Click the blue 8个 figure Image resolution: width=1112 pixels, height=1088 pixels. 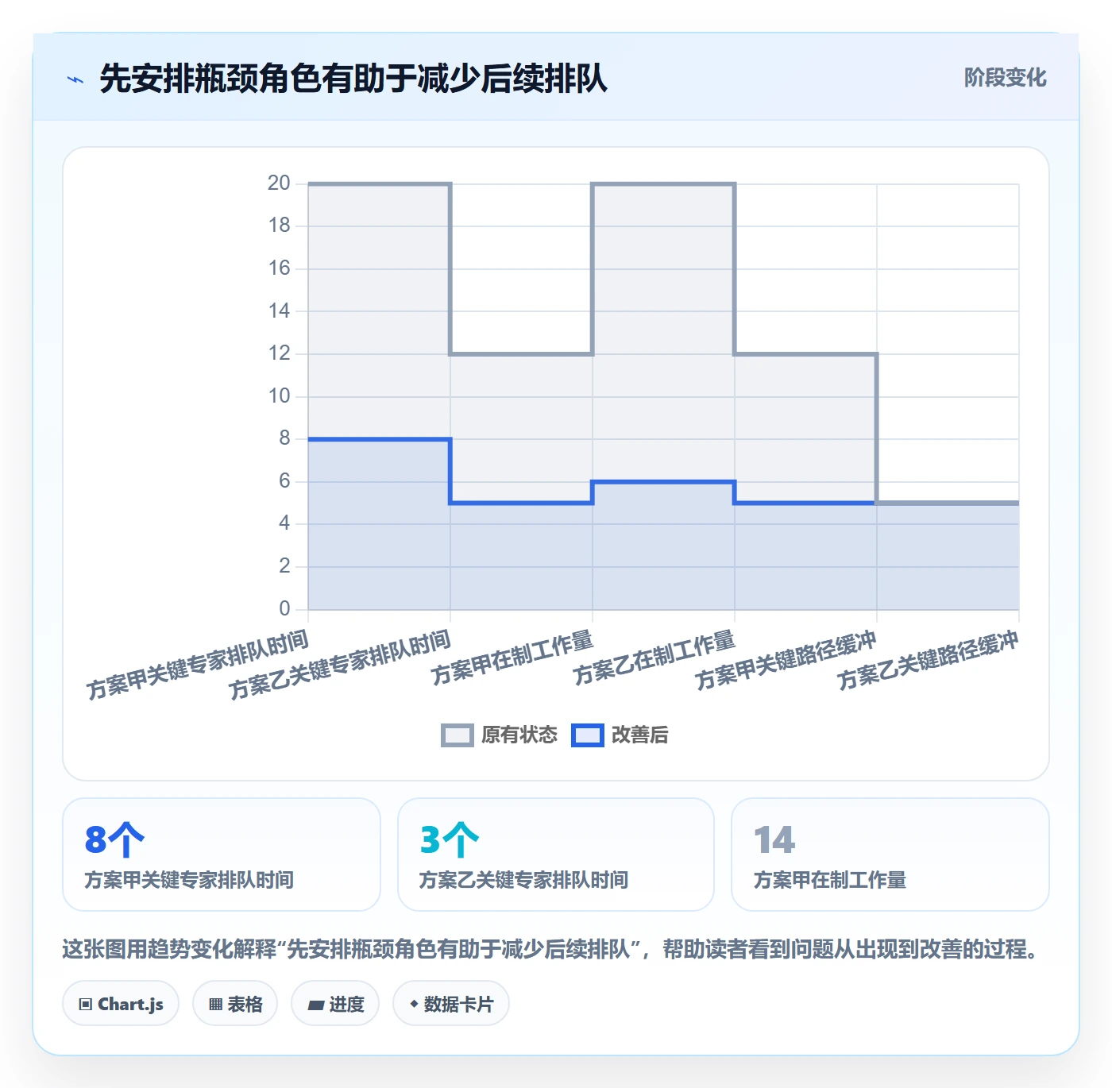pos(114,839)
